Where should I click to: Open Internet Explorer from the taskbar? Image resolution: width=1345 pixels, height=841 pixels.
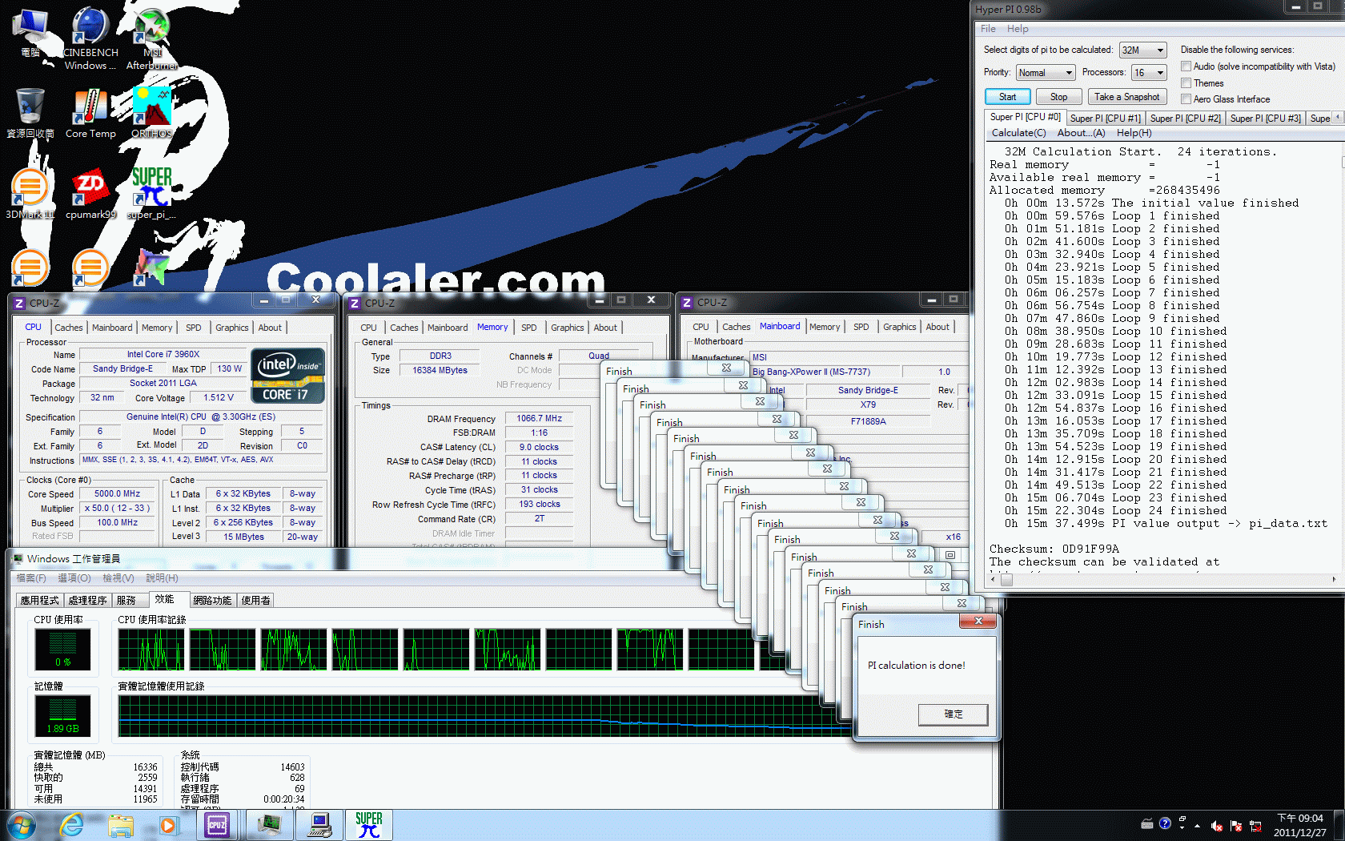point(72,825)
